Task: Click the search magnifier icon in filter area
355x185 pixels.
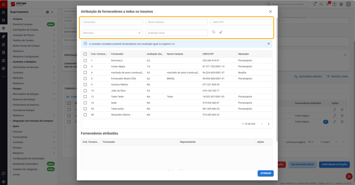Action: [214, 32]
